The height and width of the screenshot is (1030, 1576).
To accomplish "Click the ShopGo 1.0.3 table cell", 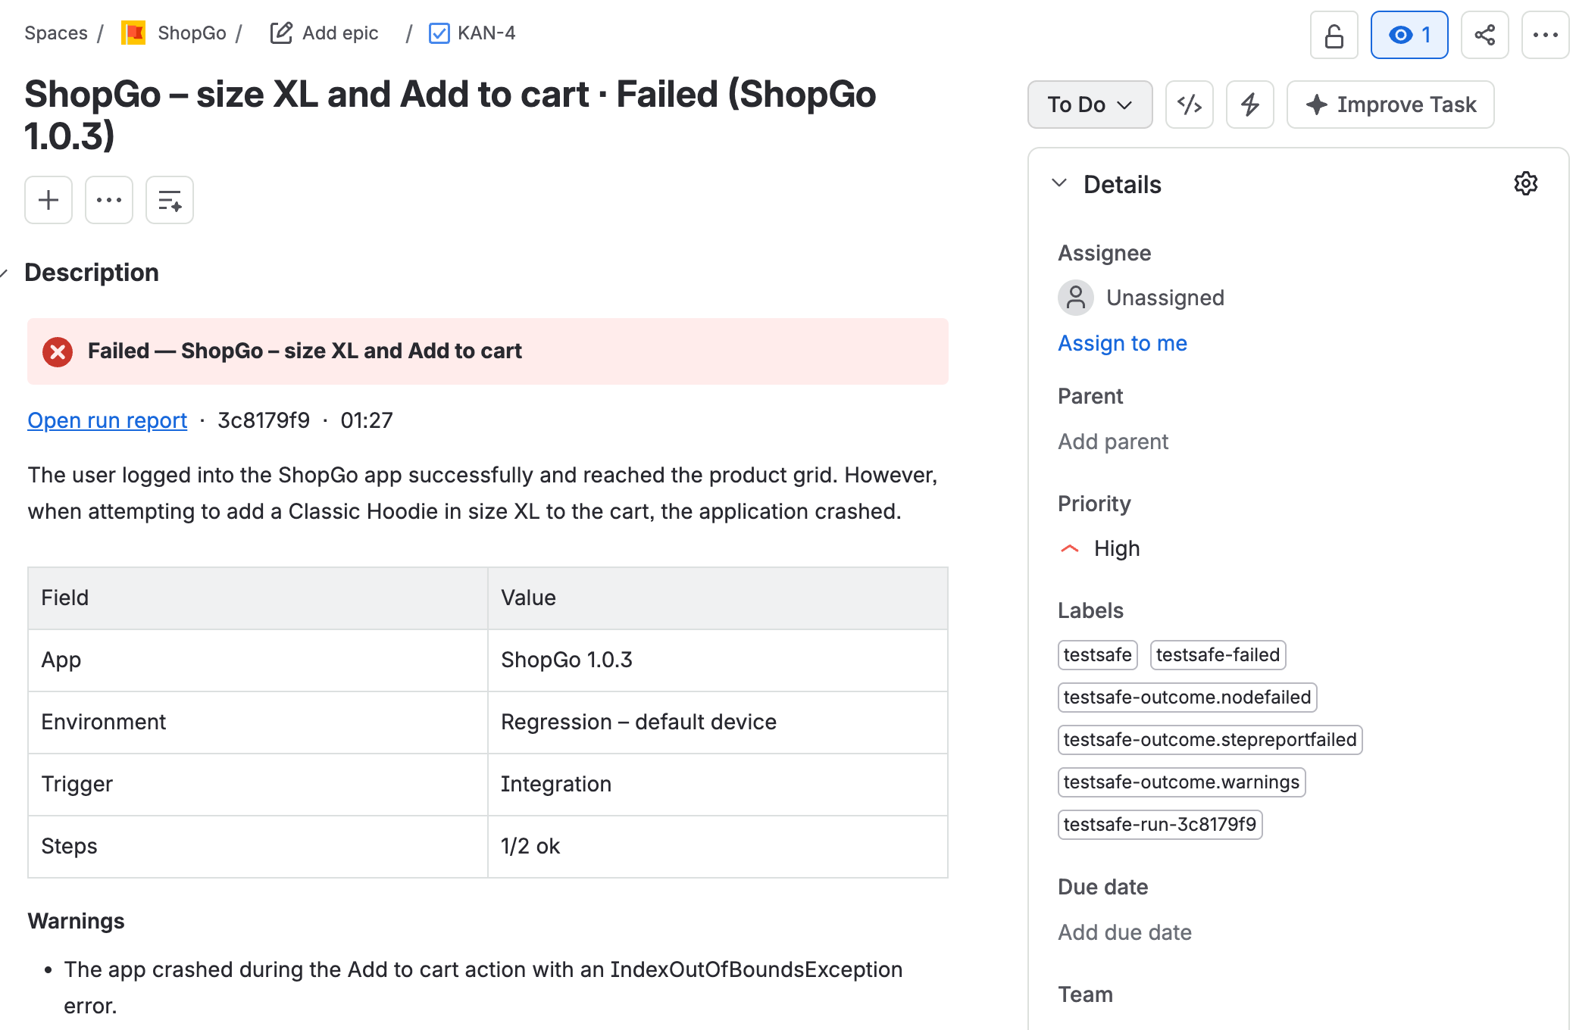I will [718, 660].
